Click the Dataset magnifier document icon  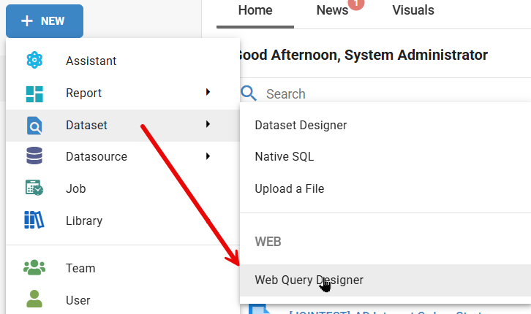click(34, 126)
